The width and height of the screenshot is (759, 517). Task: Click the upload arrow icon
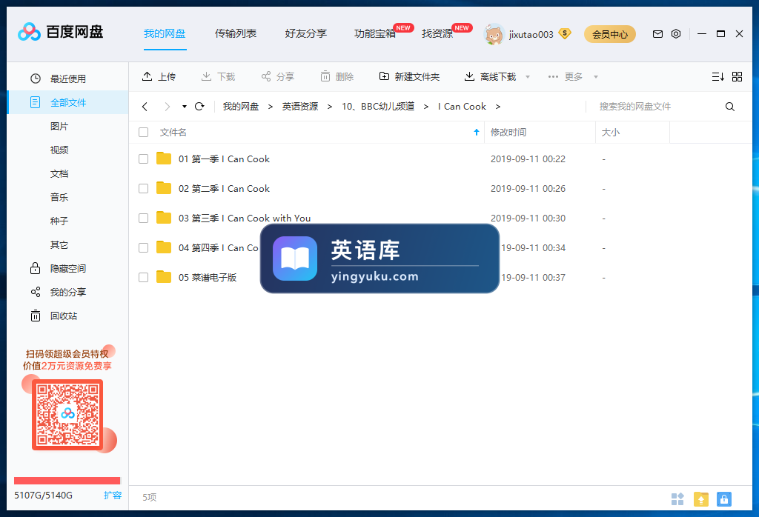(147, 76)
